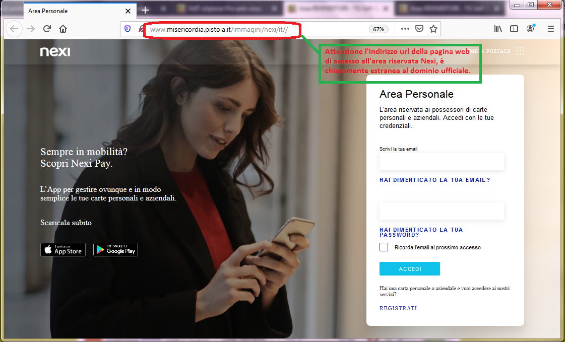Screen dimensions: 565x342
Task: Focus the password input field
Action: [x=442, y=211]
